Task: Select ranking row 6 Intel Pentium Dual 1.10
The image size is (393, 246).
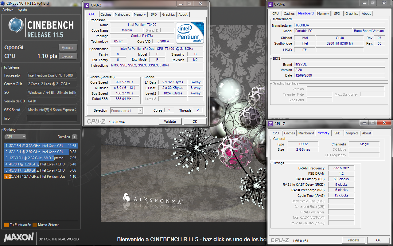Action: [41, 177]
